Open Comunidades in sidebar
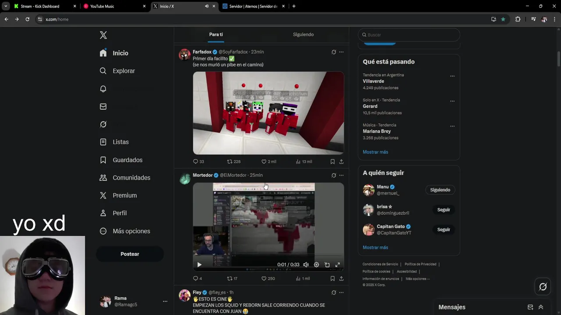 click(x=125, y=178)
